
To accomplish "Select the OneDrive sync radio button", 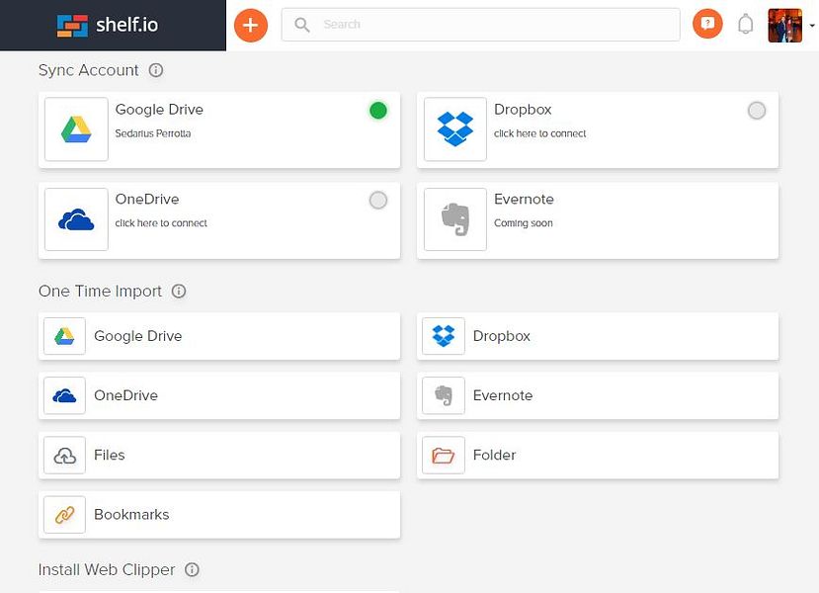I will [377, 200].
